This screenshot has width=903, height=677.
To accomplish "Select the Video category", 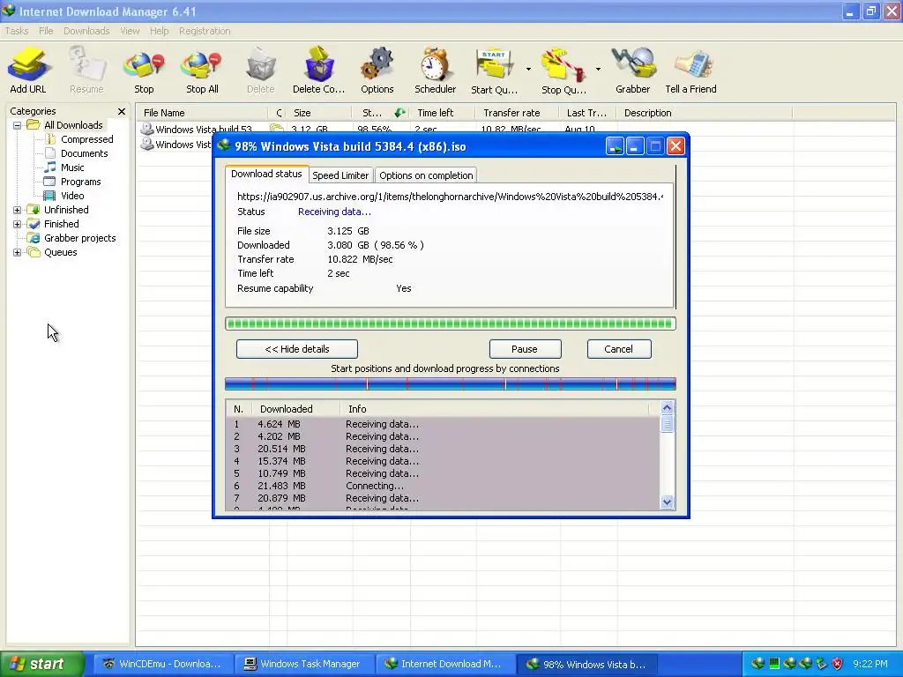I will click(72, 196).
